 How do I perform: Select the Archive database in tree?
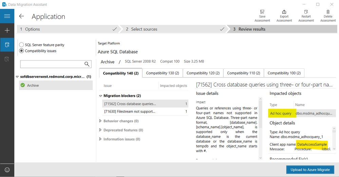[56, 85]
